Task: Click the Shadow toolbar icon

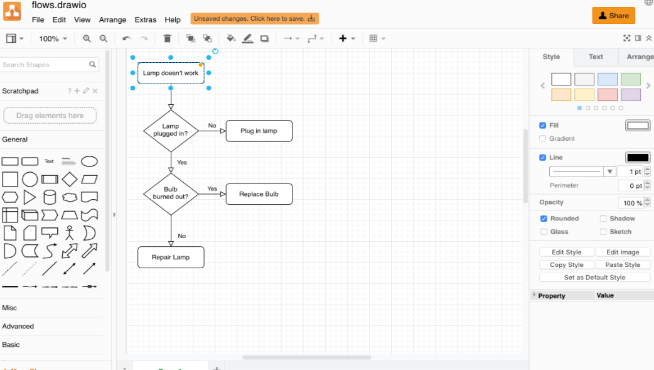Action: pos(264,38)
